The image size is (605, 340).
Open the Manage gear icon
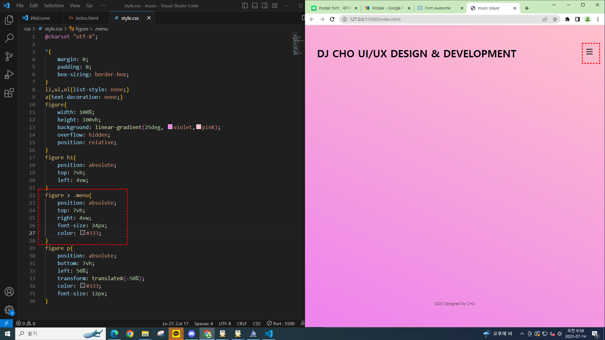point(9,310)
